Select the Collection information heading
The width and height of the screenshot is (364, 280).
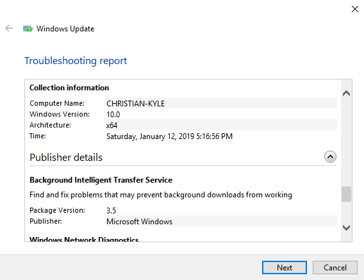pyautogui.click(x=69, y=88)
